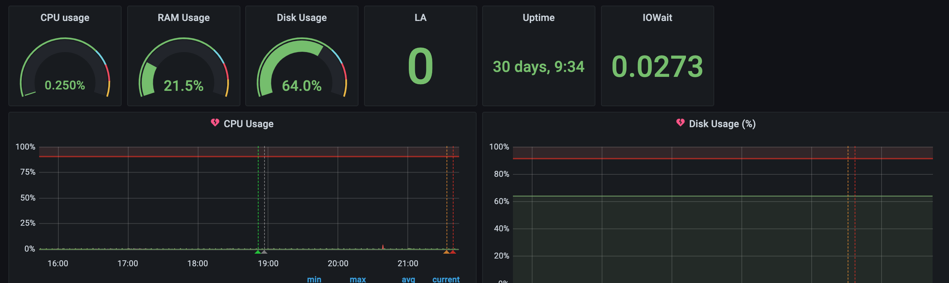Open the Disk Usage gauge panel title menu
949x283 pixels.
pyautogui.click(x=302, y=18)
